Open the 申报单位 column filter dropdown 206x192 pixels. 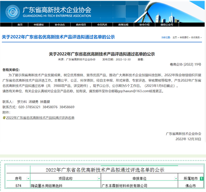176,178
